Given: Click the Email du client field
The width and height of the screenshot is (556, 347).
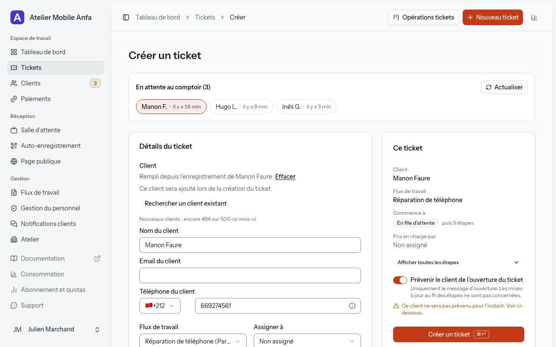Looking at the screenshot, I should (x=250, y=275).
